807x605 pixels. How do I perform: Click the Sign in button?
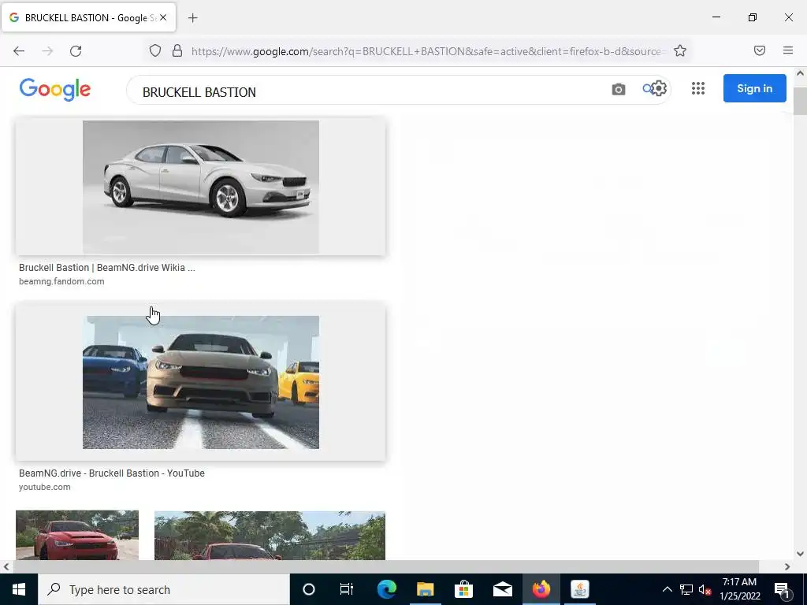coord(754,88)
